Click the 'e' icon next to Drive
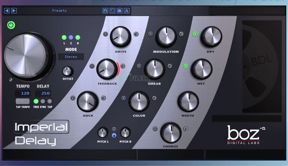Image resolution: width=288 pixels, height=166 pixels. pyautogui.click(x=136, y=34)
